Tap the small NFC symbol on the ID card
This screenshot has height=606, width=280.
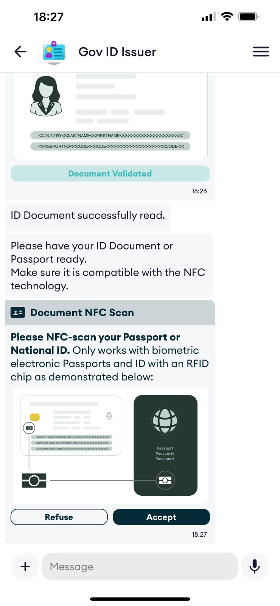(29, 428)
